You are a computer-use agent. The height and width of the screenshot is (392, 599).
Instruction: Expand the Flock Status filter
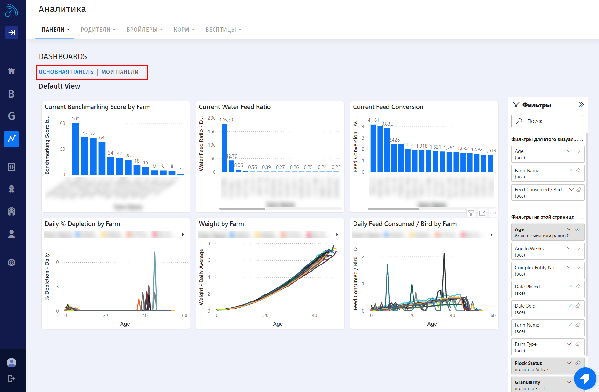click(x=569, y=363)
